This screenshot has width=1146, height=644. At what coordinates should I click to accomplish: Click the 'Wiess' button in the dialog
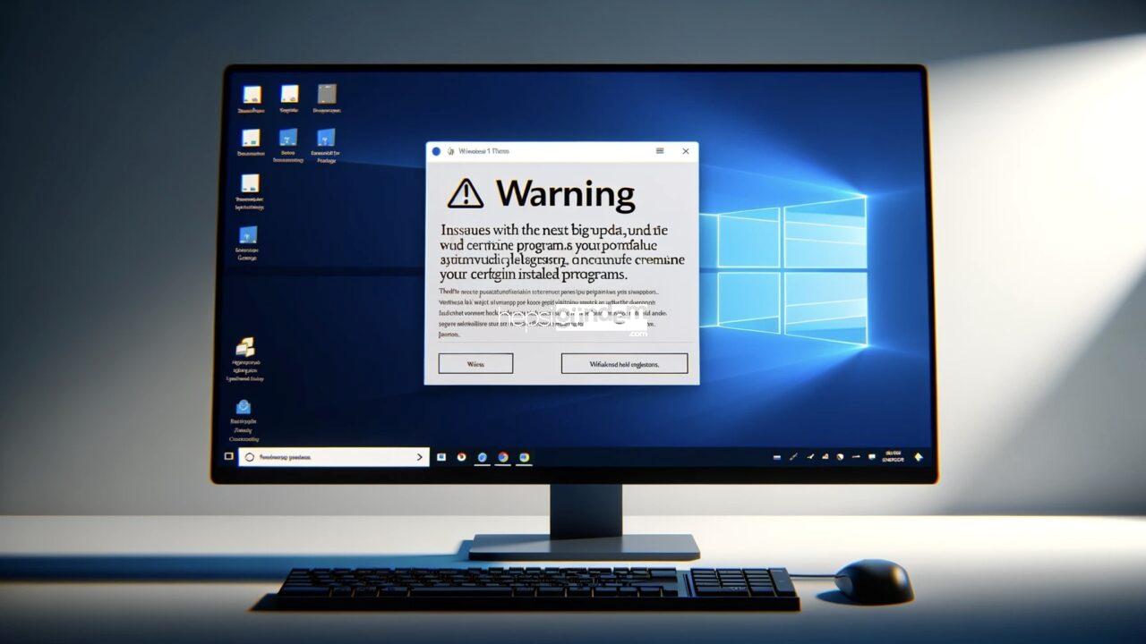pos(475,363)
